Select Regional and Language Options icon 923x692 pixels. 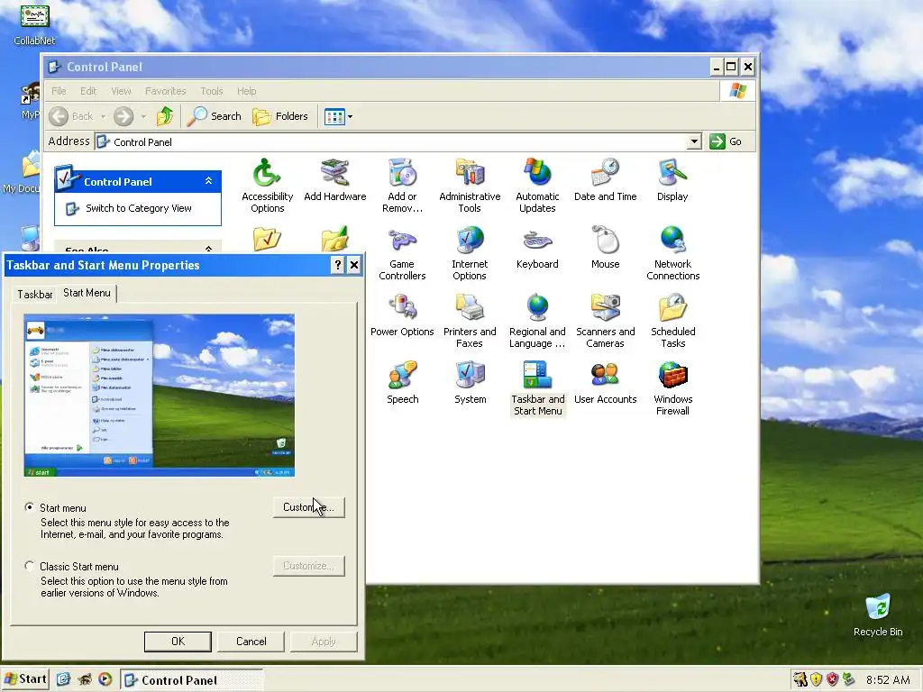(x=537, y=321)
